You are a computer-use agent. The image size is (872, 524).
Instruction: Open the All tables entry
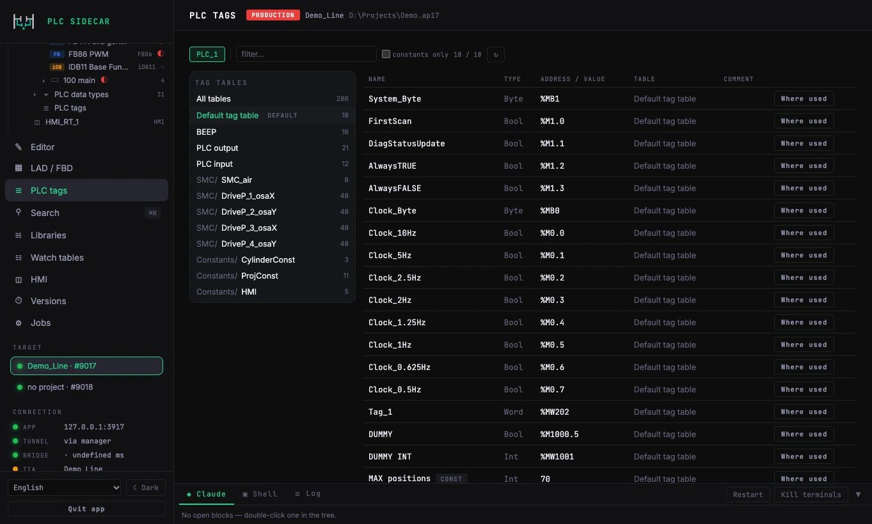click(273, 99)
